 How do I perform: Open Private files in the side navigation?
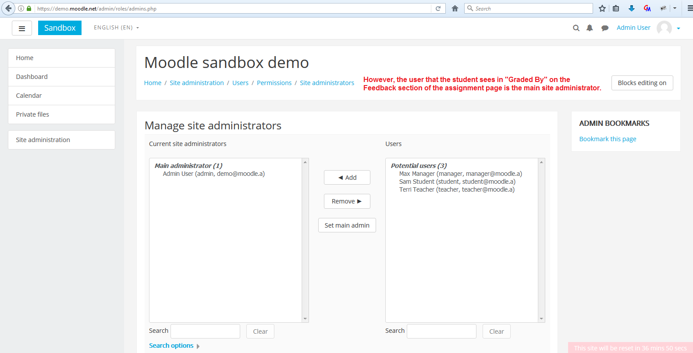[61, 114]
